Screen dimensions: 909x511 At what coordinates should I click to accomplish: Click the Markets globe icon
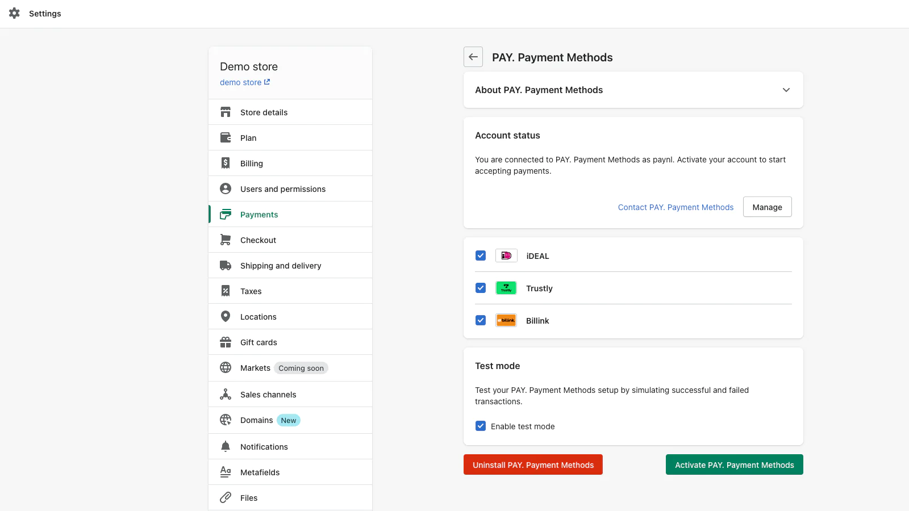pyautogui.click(x=226, y=367)
